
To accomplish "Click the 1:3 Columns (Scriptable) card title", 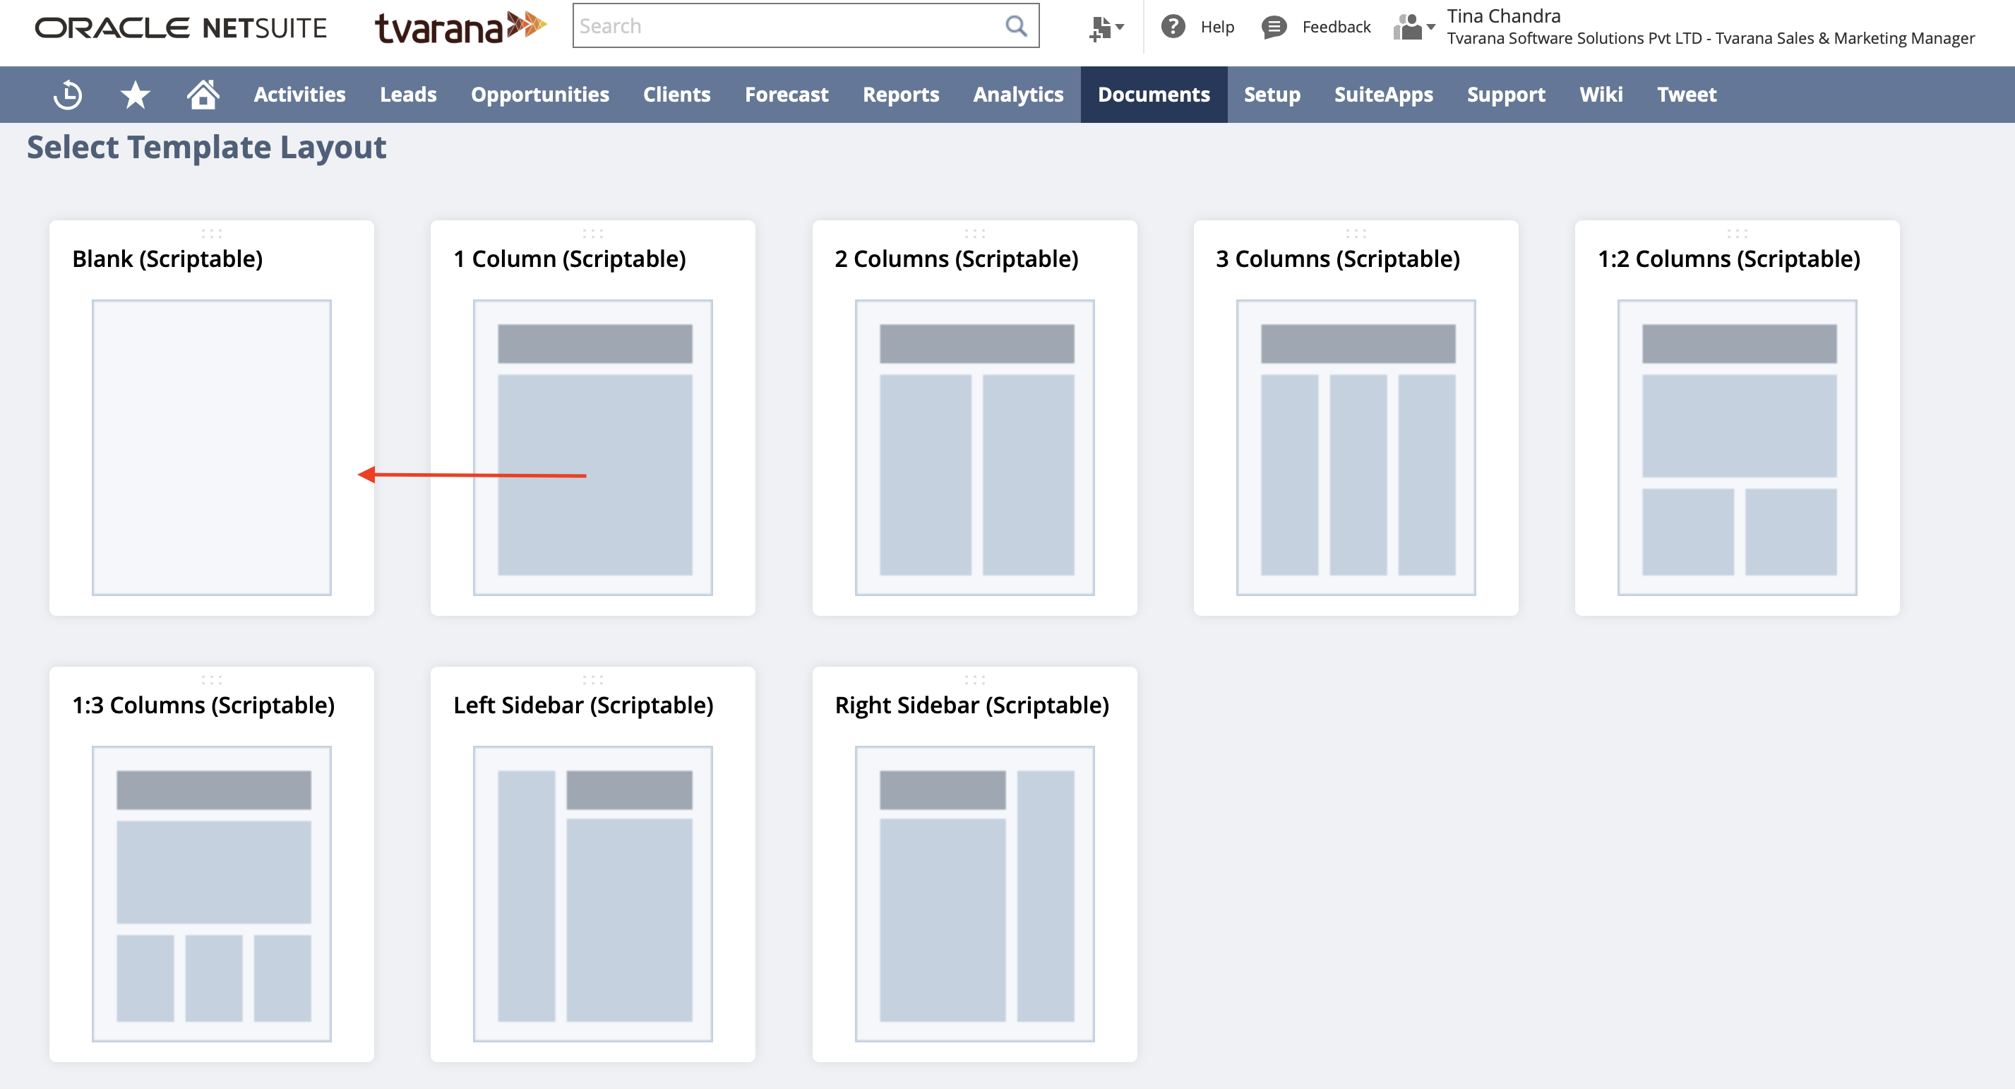I will pos(203,705).
